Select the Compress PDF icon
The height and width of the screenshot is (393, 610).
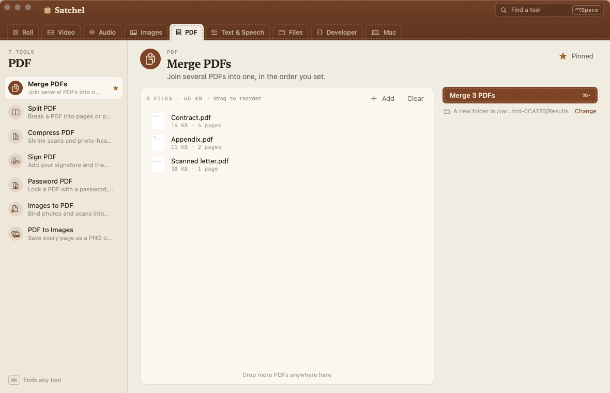16,137
